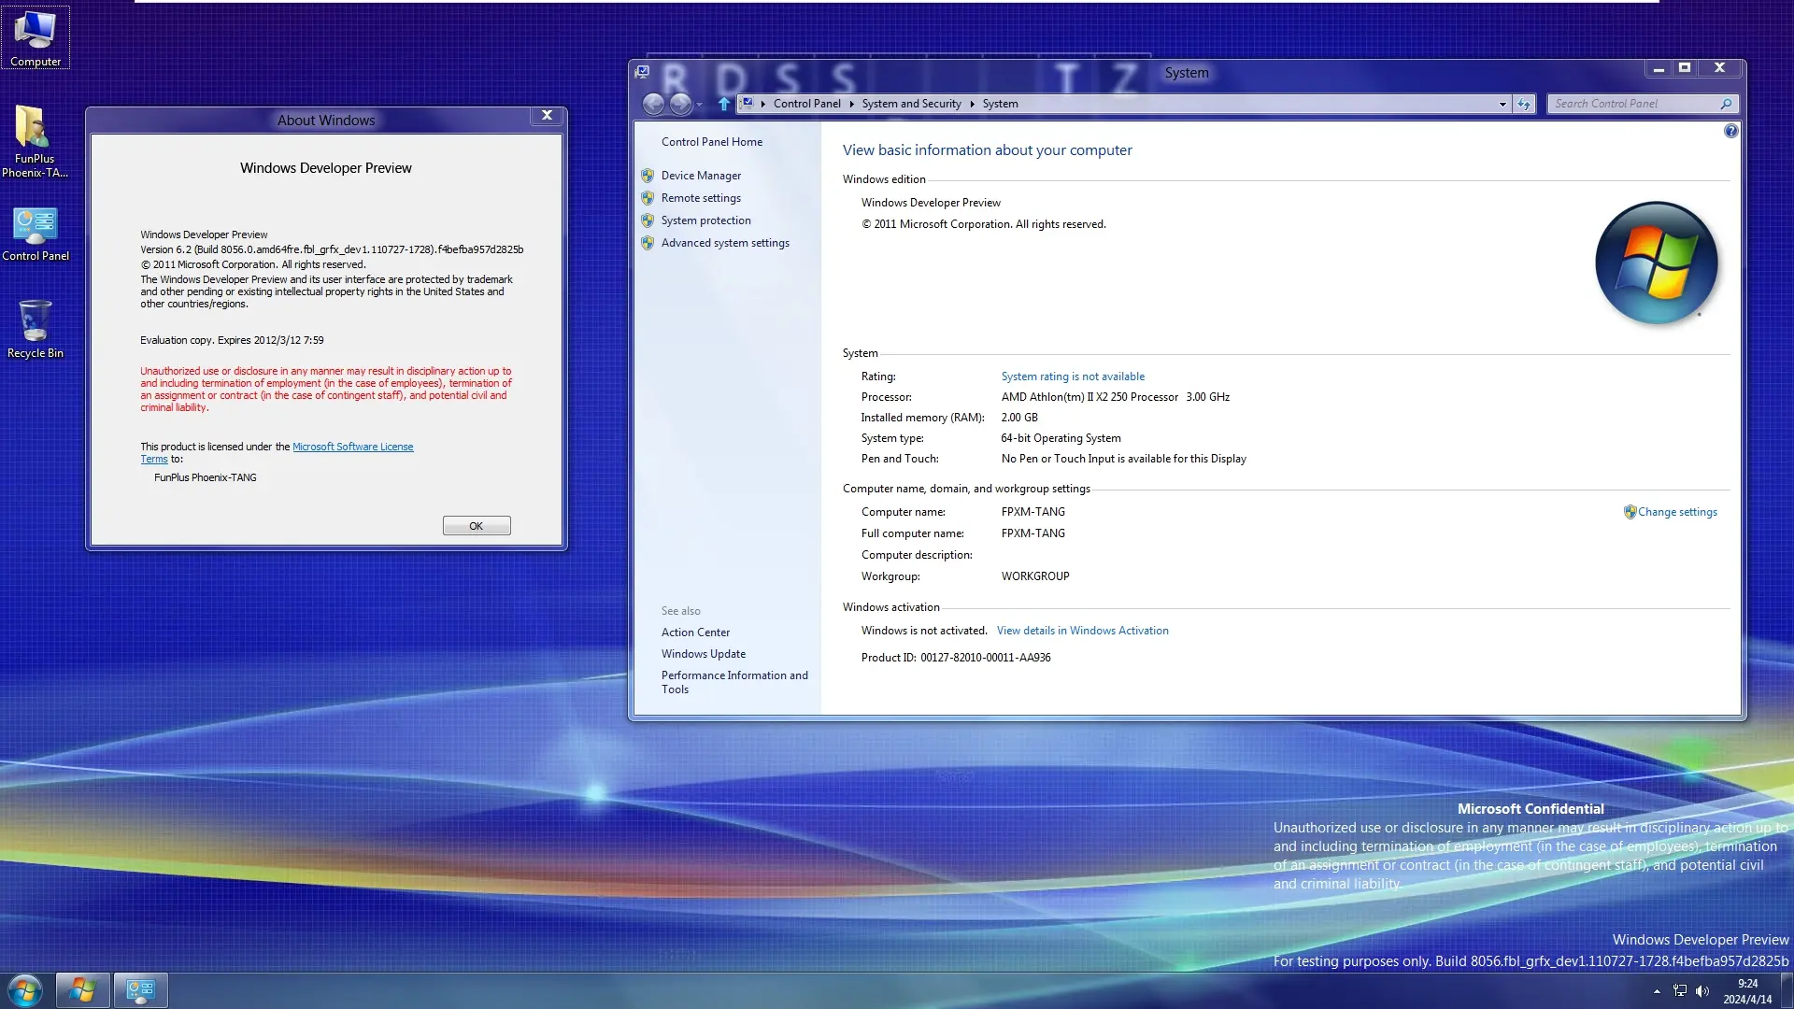
Task: Click the volume speaker icon in tray
Action: [x=1701, y=991]
